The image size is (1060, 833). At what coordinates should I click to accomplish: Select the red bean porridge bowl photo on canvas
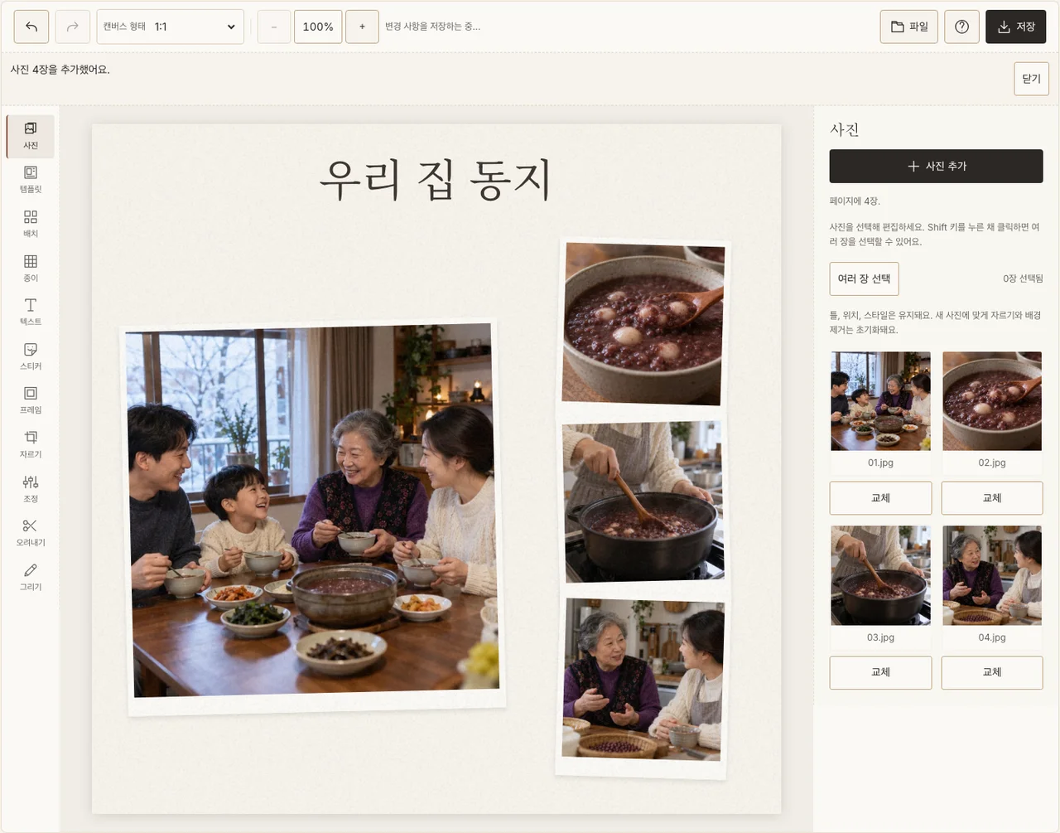[643, 326]
